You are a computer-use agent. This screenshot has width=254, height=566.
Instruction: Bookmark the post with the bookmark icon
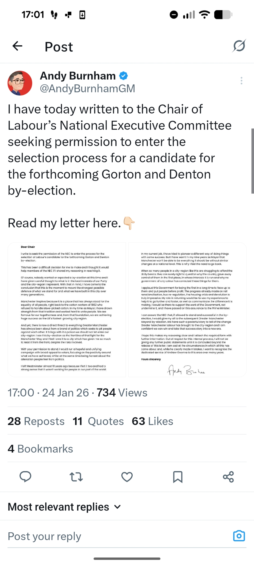tap(178, 477)
